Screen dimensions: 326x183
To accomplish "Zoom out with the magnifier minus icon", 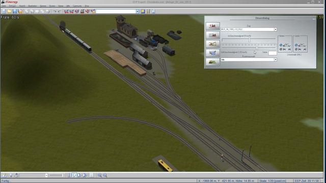I will [x=105, y=175].
